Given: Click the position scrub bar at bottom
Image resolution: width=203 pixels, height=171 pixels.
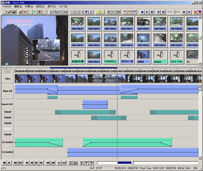Looking at the screenshot, I should click(147, 162).
